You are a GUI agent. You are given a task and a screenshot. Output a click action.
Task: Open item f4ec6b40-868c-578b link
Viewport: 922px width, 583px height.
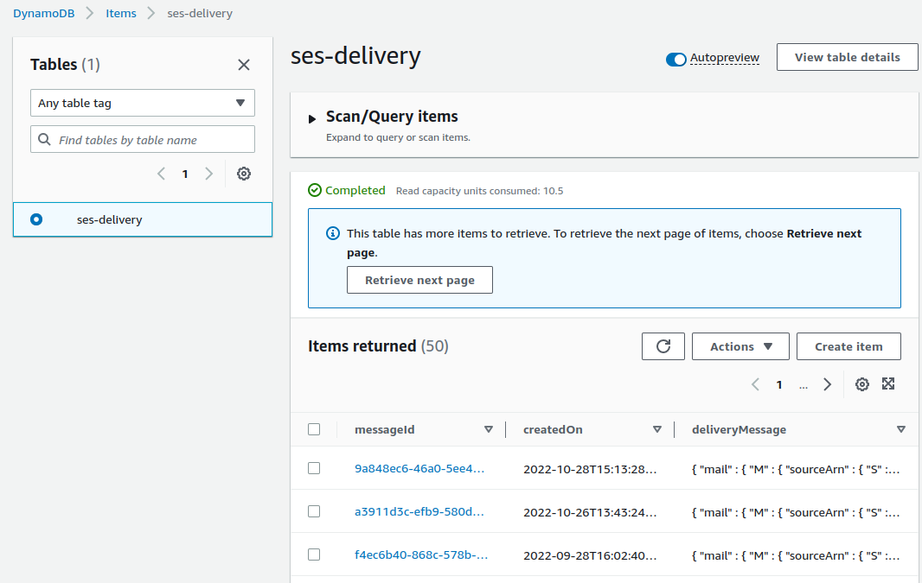coord(421,554)
